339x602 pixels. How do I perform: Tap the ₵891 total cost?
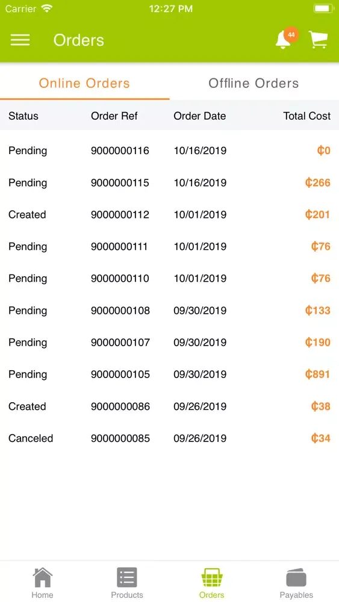tap(317, 374)
